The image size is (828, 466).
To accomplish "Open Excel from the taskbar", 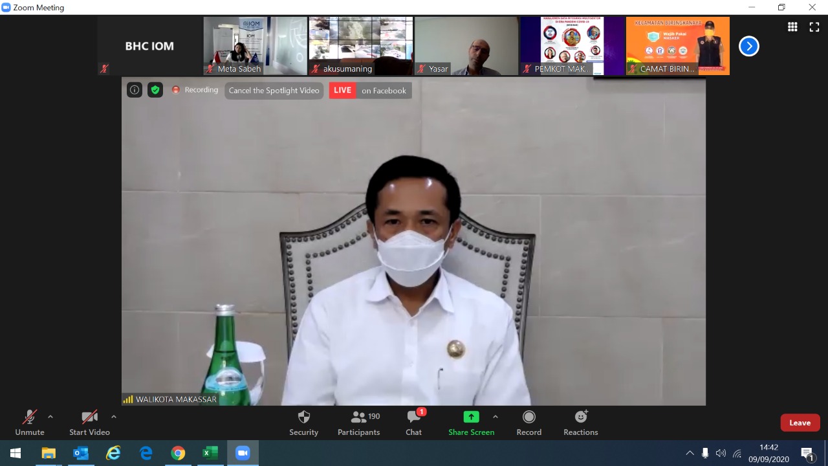I will pos(210,453).
